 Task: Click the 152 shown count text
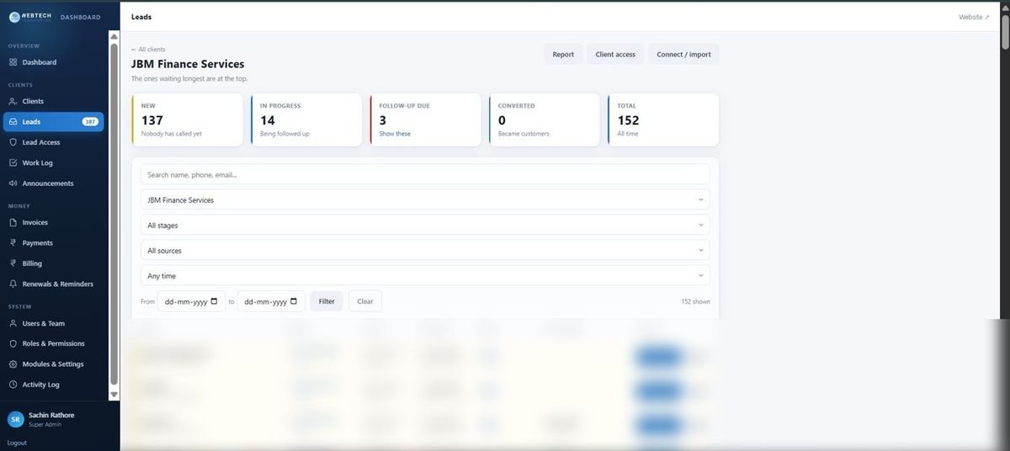click(x=695, y=301)
